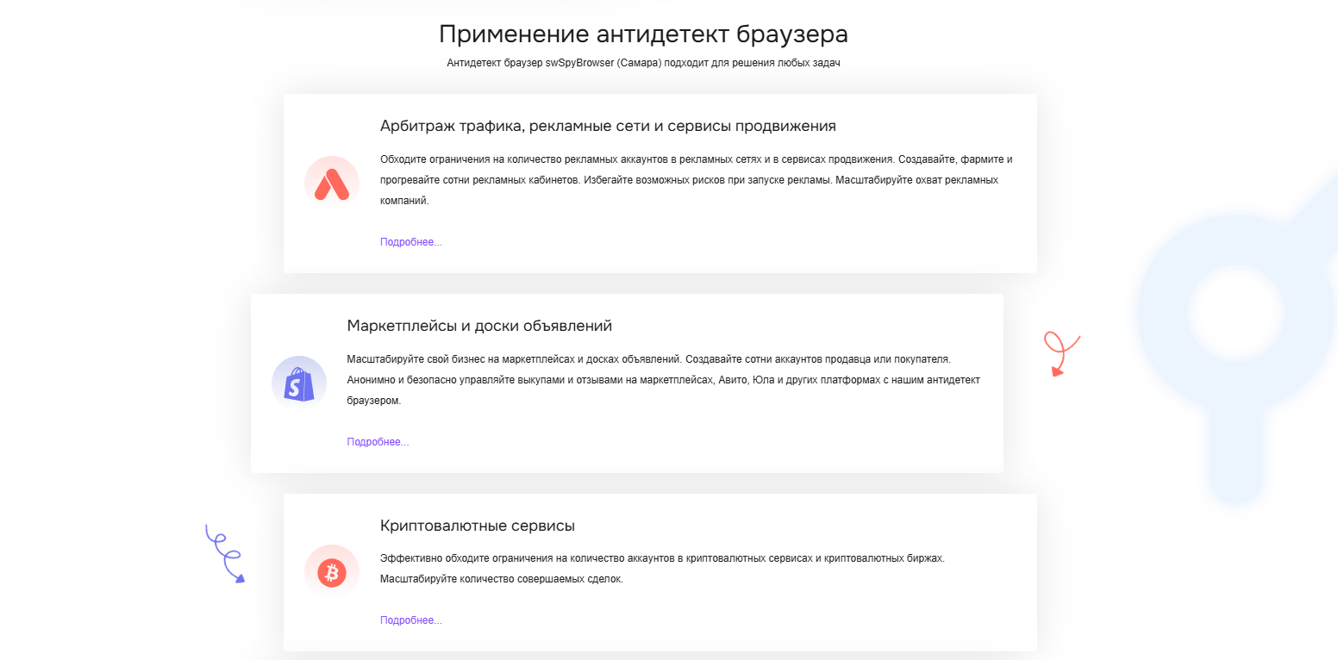This screenshot has height=660, width=1338.
Task: Open 'Подробнее...' under Арбитраж трафика
Action: click(411, 242)
